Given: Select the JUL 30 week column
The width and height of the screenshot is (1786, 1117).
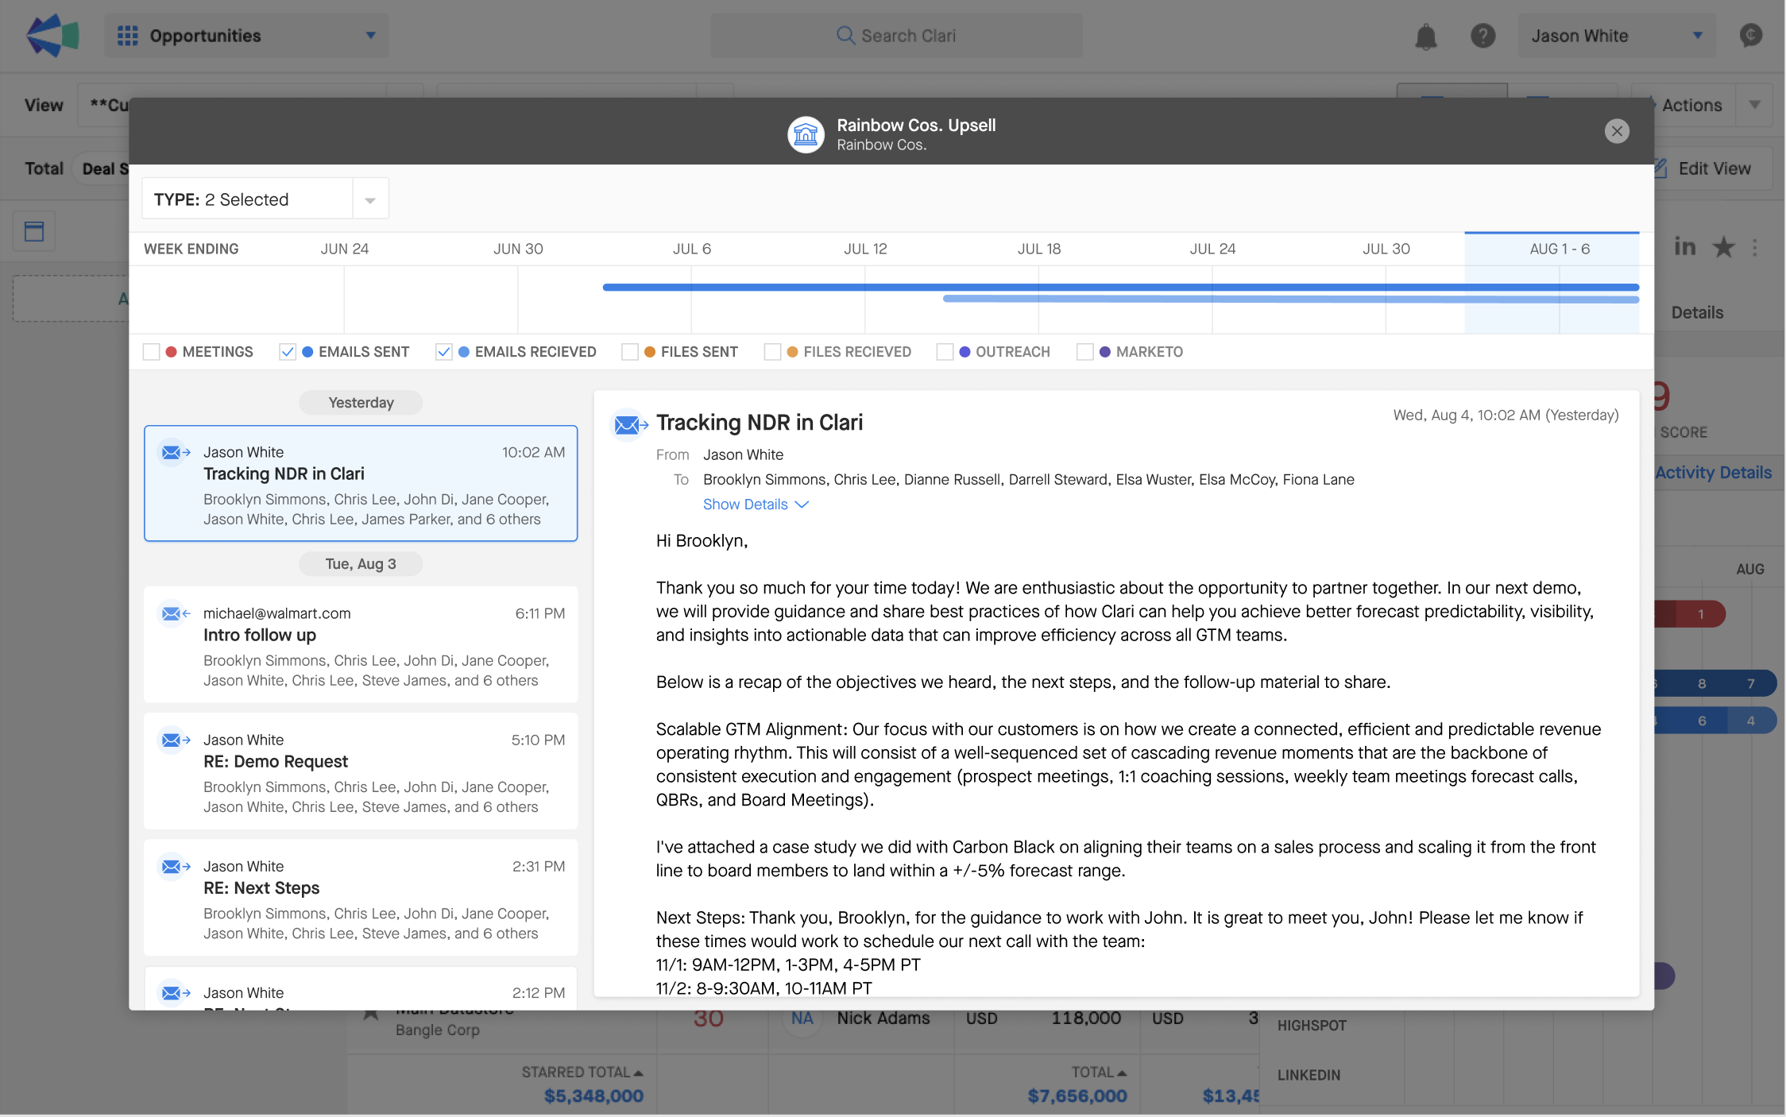Looking at the screenshot, I should tap(1386, 249).
